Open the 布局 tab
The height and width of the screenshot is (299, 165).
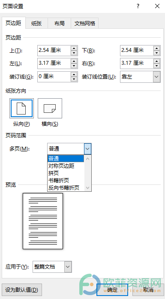tap(59, 24)
